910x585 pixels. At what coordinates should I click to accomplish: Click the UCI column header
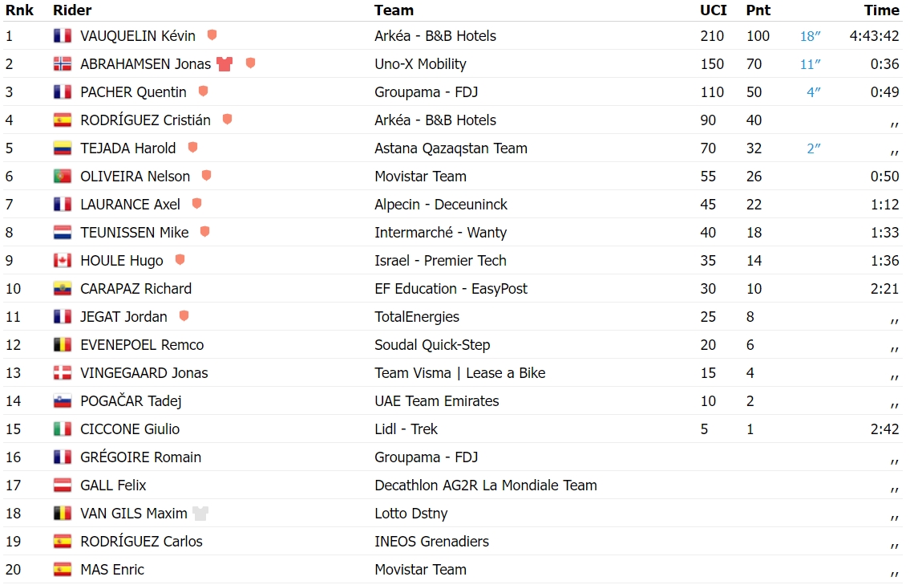tap(714, 10)
